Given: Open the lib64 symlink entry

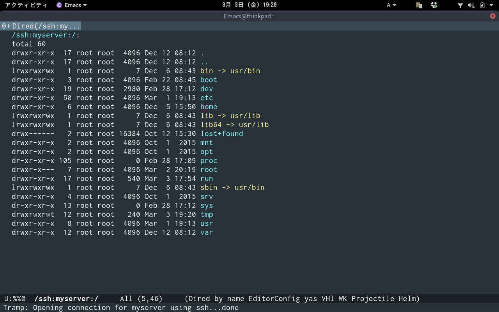Looking at the screenshot, I should tap(234, 125).
